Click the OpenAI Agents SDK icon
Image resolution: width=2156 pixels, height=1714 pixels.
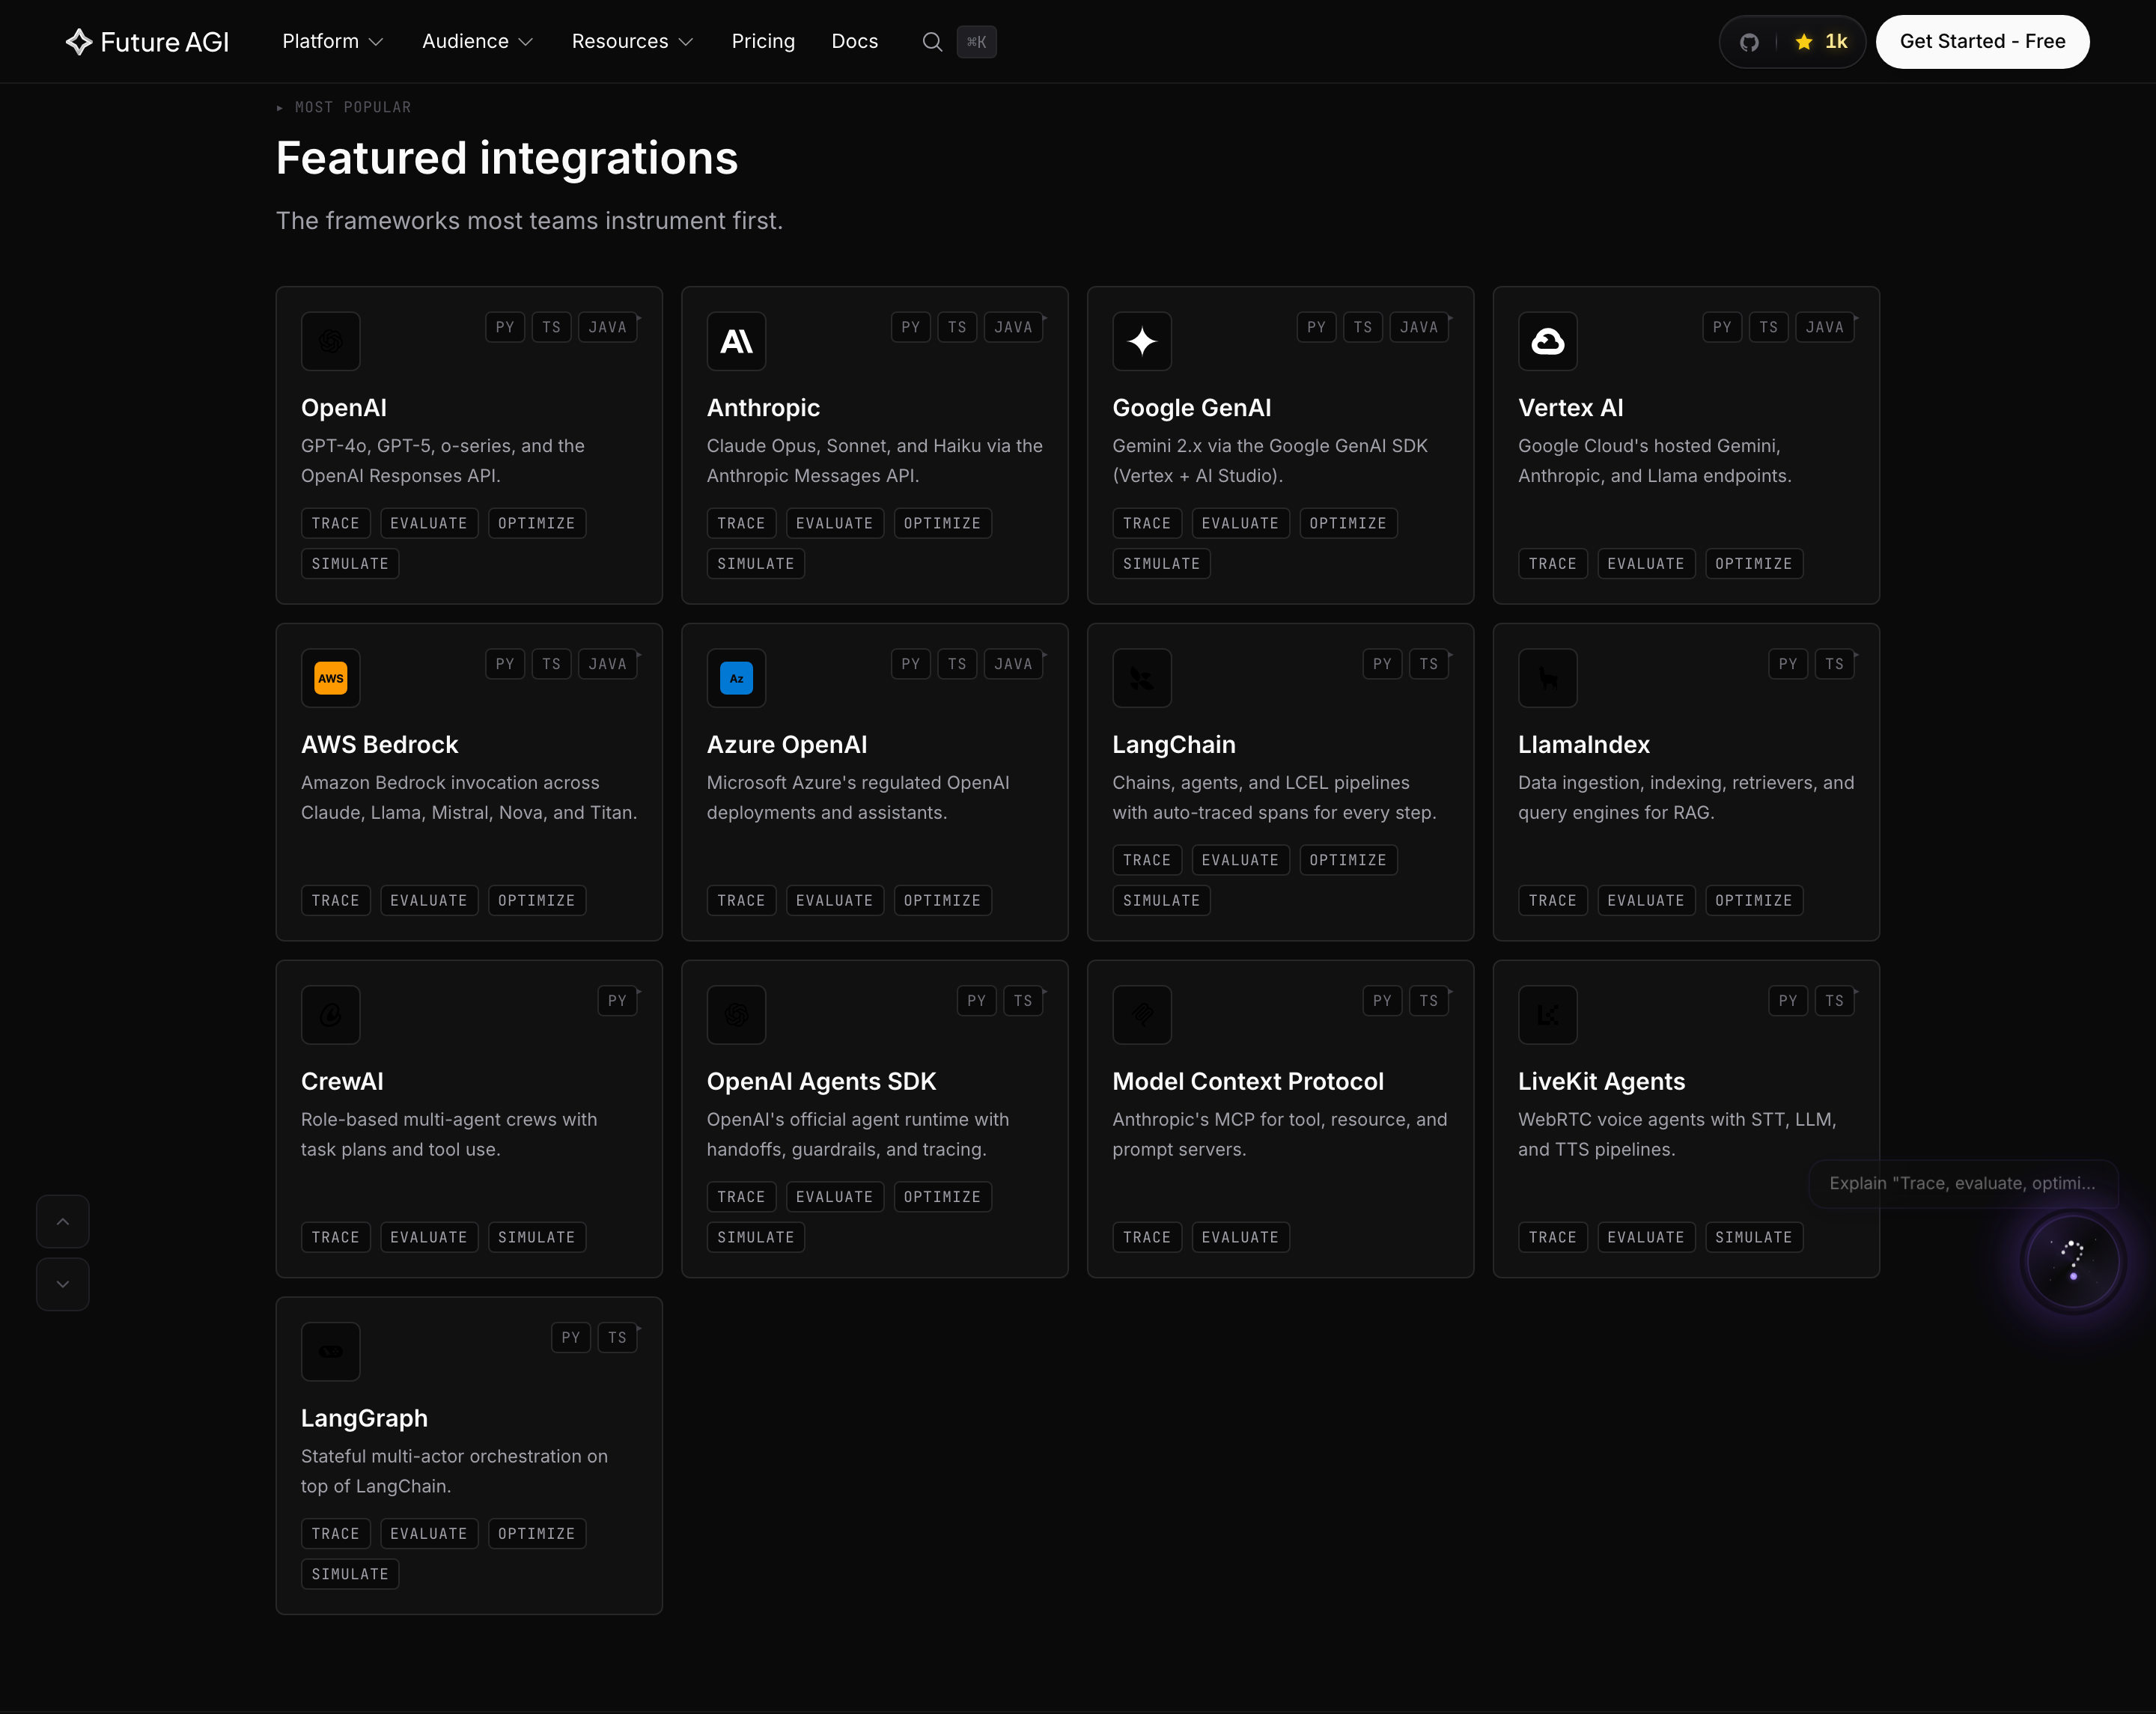coord(737,1015)
